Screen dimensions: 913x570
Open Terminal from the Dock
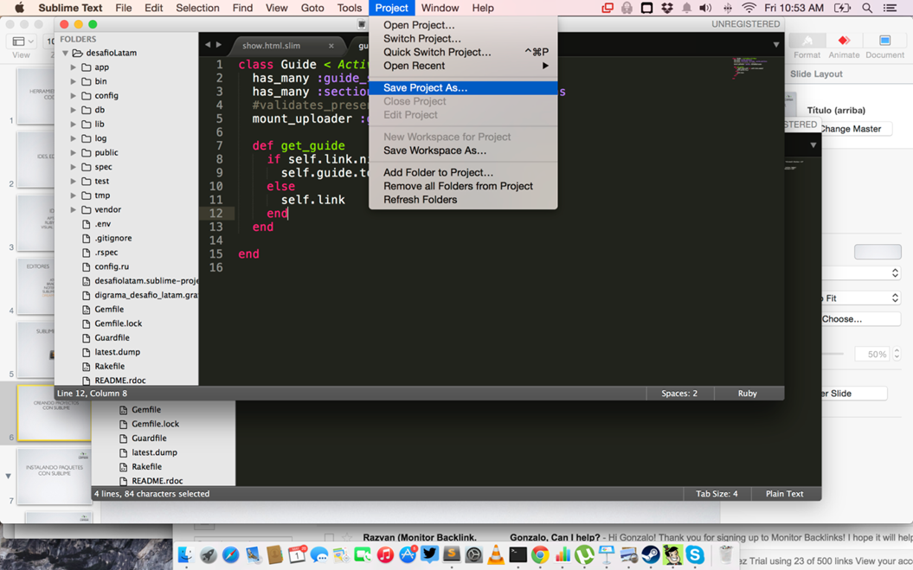[x=518, y=554]
